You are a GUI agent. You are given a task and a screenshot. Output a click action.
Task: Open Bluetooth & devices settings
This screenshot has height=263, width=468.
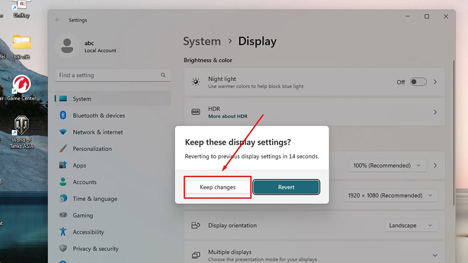click(98, 116)
